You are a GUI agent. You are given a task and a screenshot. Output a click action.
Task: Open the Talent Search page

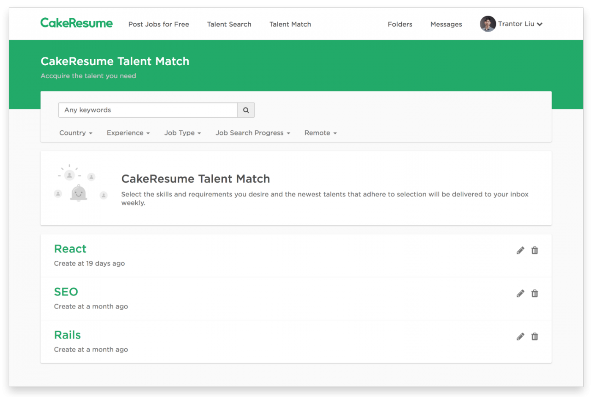click(x=229, y=25)
